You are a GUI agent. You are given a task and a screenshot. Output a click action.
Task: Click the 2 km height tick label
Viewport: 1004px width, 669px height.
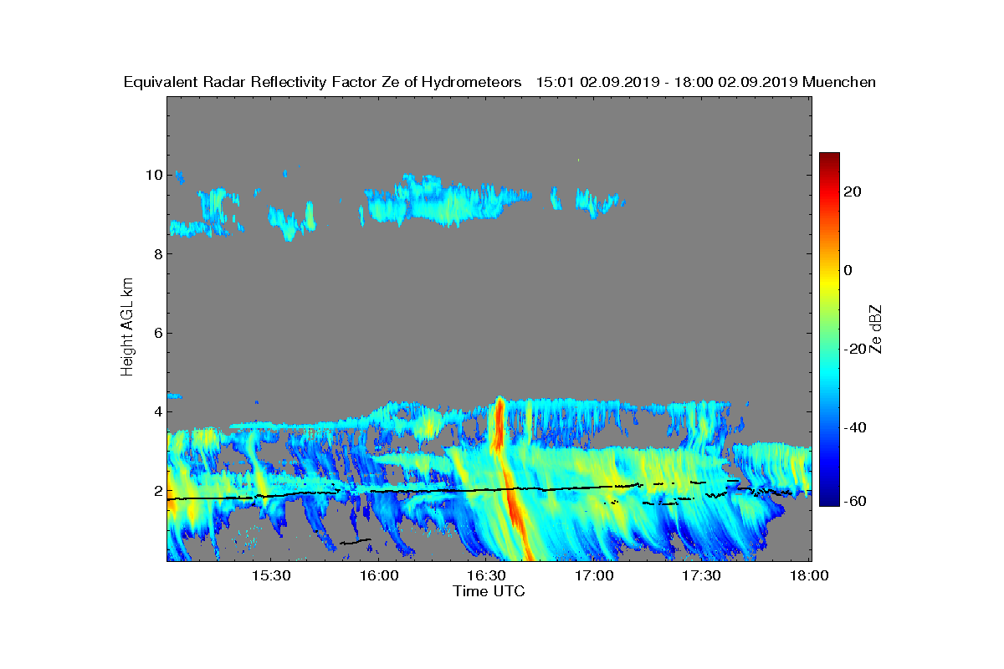pyautogui.click(x=156, y=490)
